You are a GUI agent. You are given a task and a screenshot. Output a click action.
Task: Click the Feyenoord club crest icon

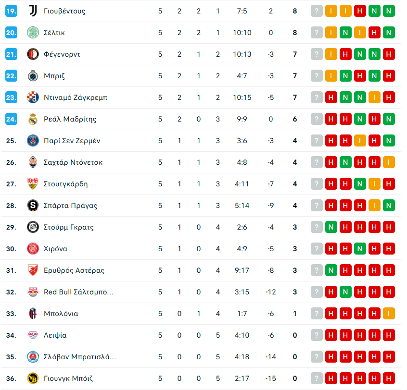[x=32, y=54]
